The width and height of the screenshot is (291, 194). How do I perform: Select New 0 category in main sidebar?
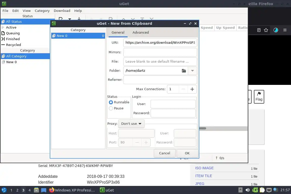pyautogui.click(x=25, y=62)
